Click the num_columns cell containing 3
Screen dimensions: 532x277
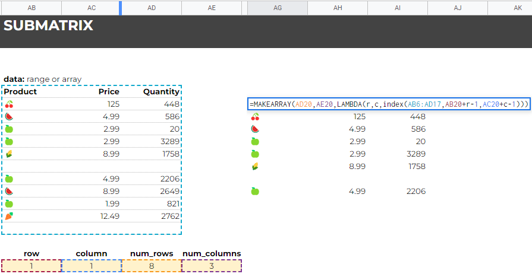(x=212, y=266)
